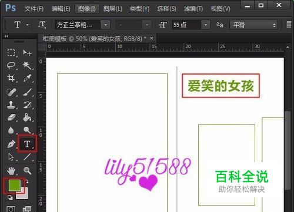Open 选择(S) menu
The width and height of the screenshot is (294, 212).
(166, 9)
